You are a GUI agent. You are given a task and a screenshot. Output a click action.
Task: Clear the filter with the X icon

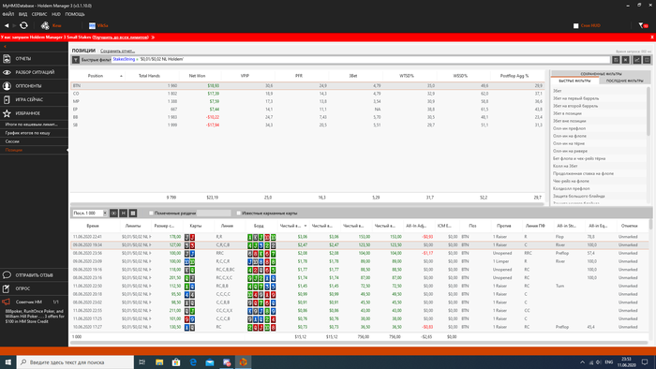pos(625,60)
